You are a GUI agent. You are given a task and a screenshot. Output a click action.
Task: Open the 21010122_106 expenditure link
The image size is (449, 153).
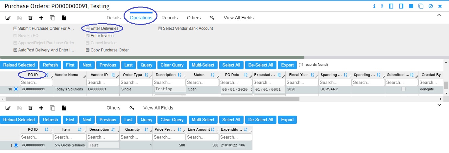click(233, 145)
